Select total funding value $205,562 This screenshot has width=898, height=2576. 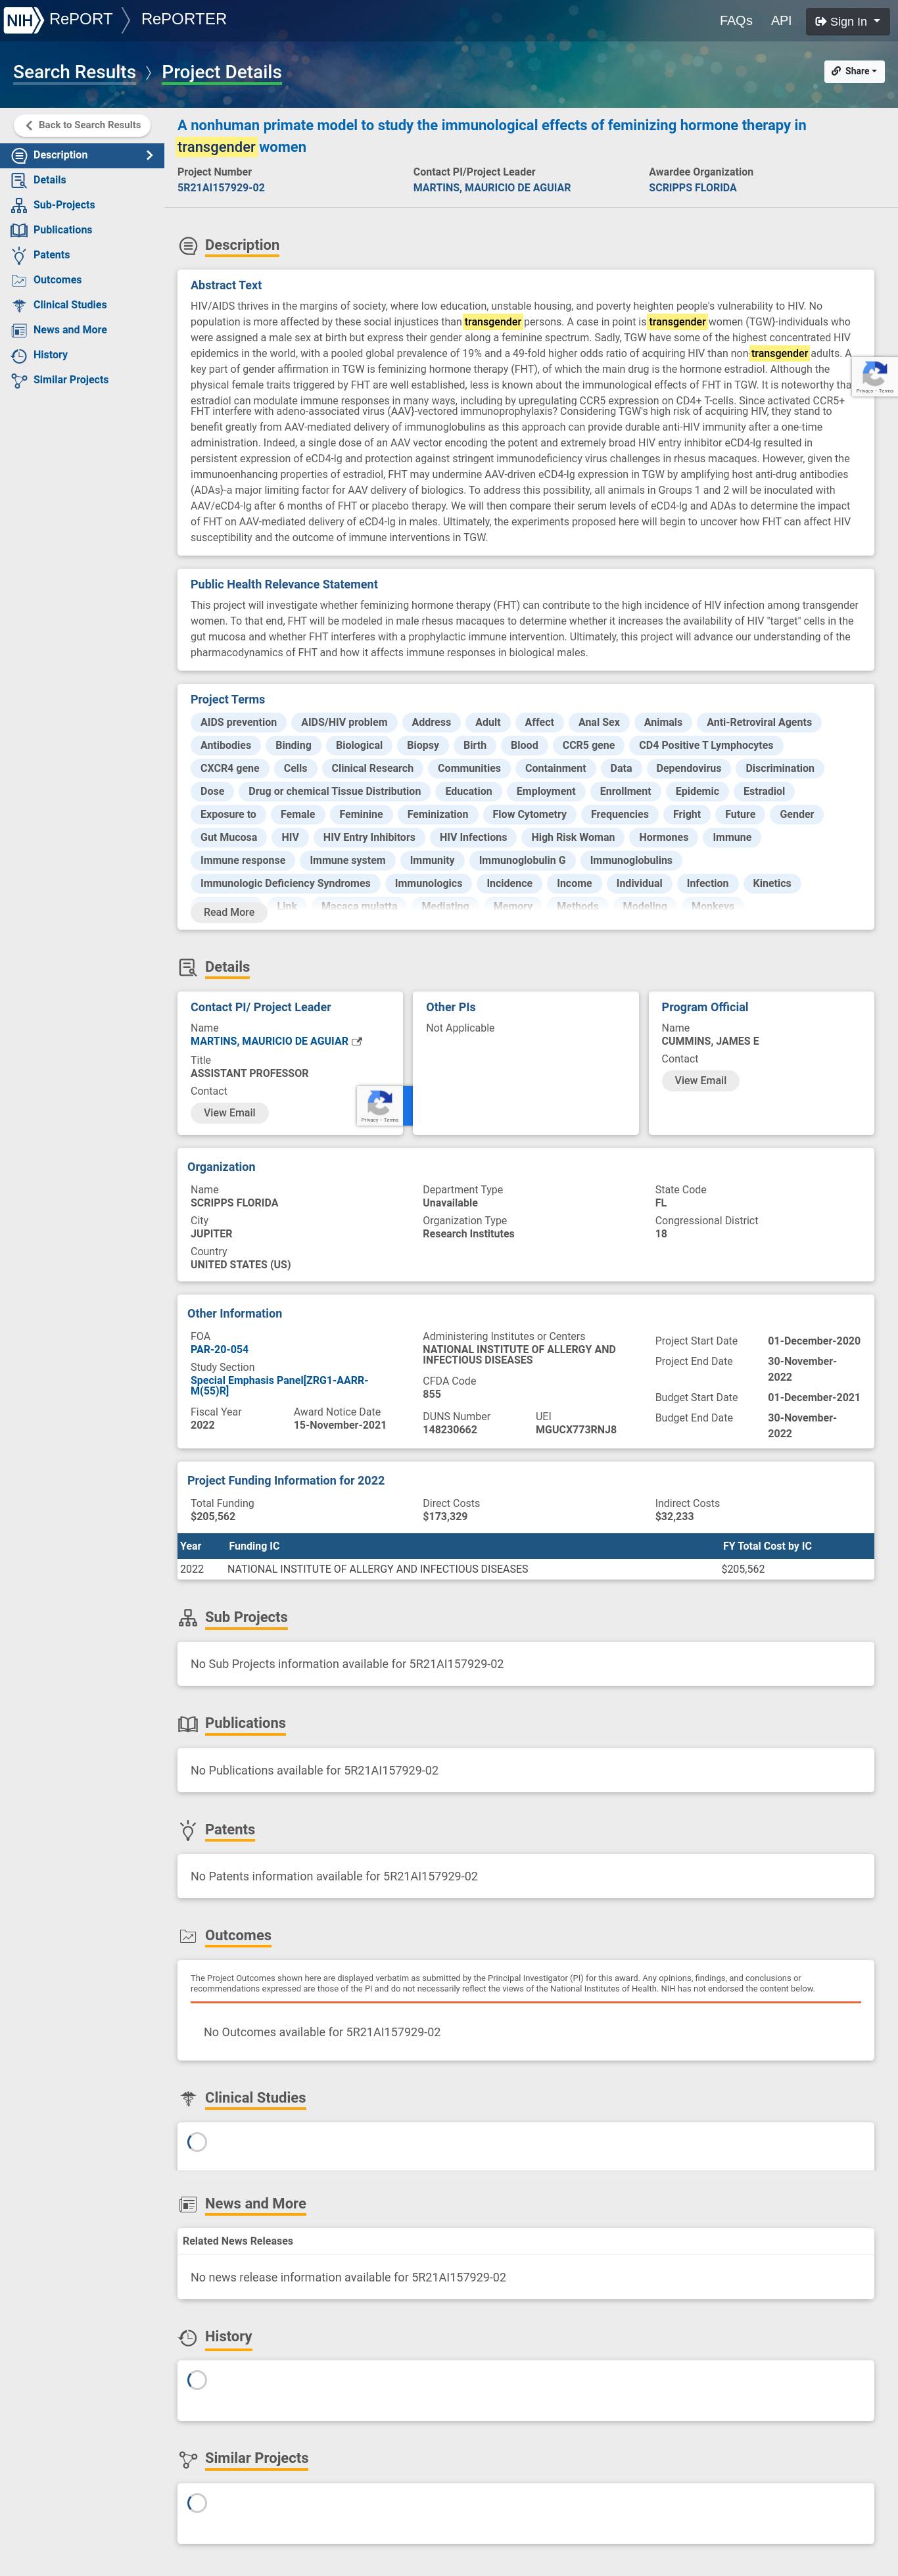point(213,1516)
